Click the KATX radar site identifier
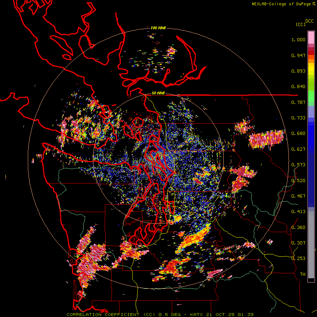The image size is (317, 317). pyautogui.click(x=197, y=315)
